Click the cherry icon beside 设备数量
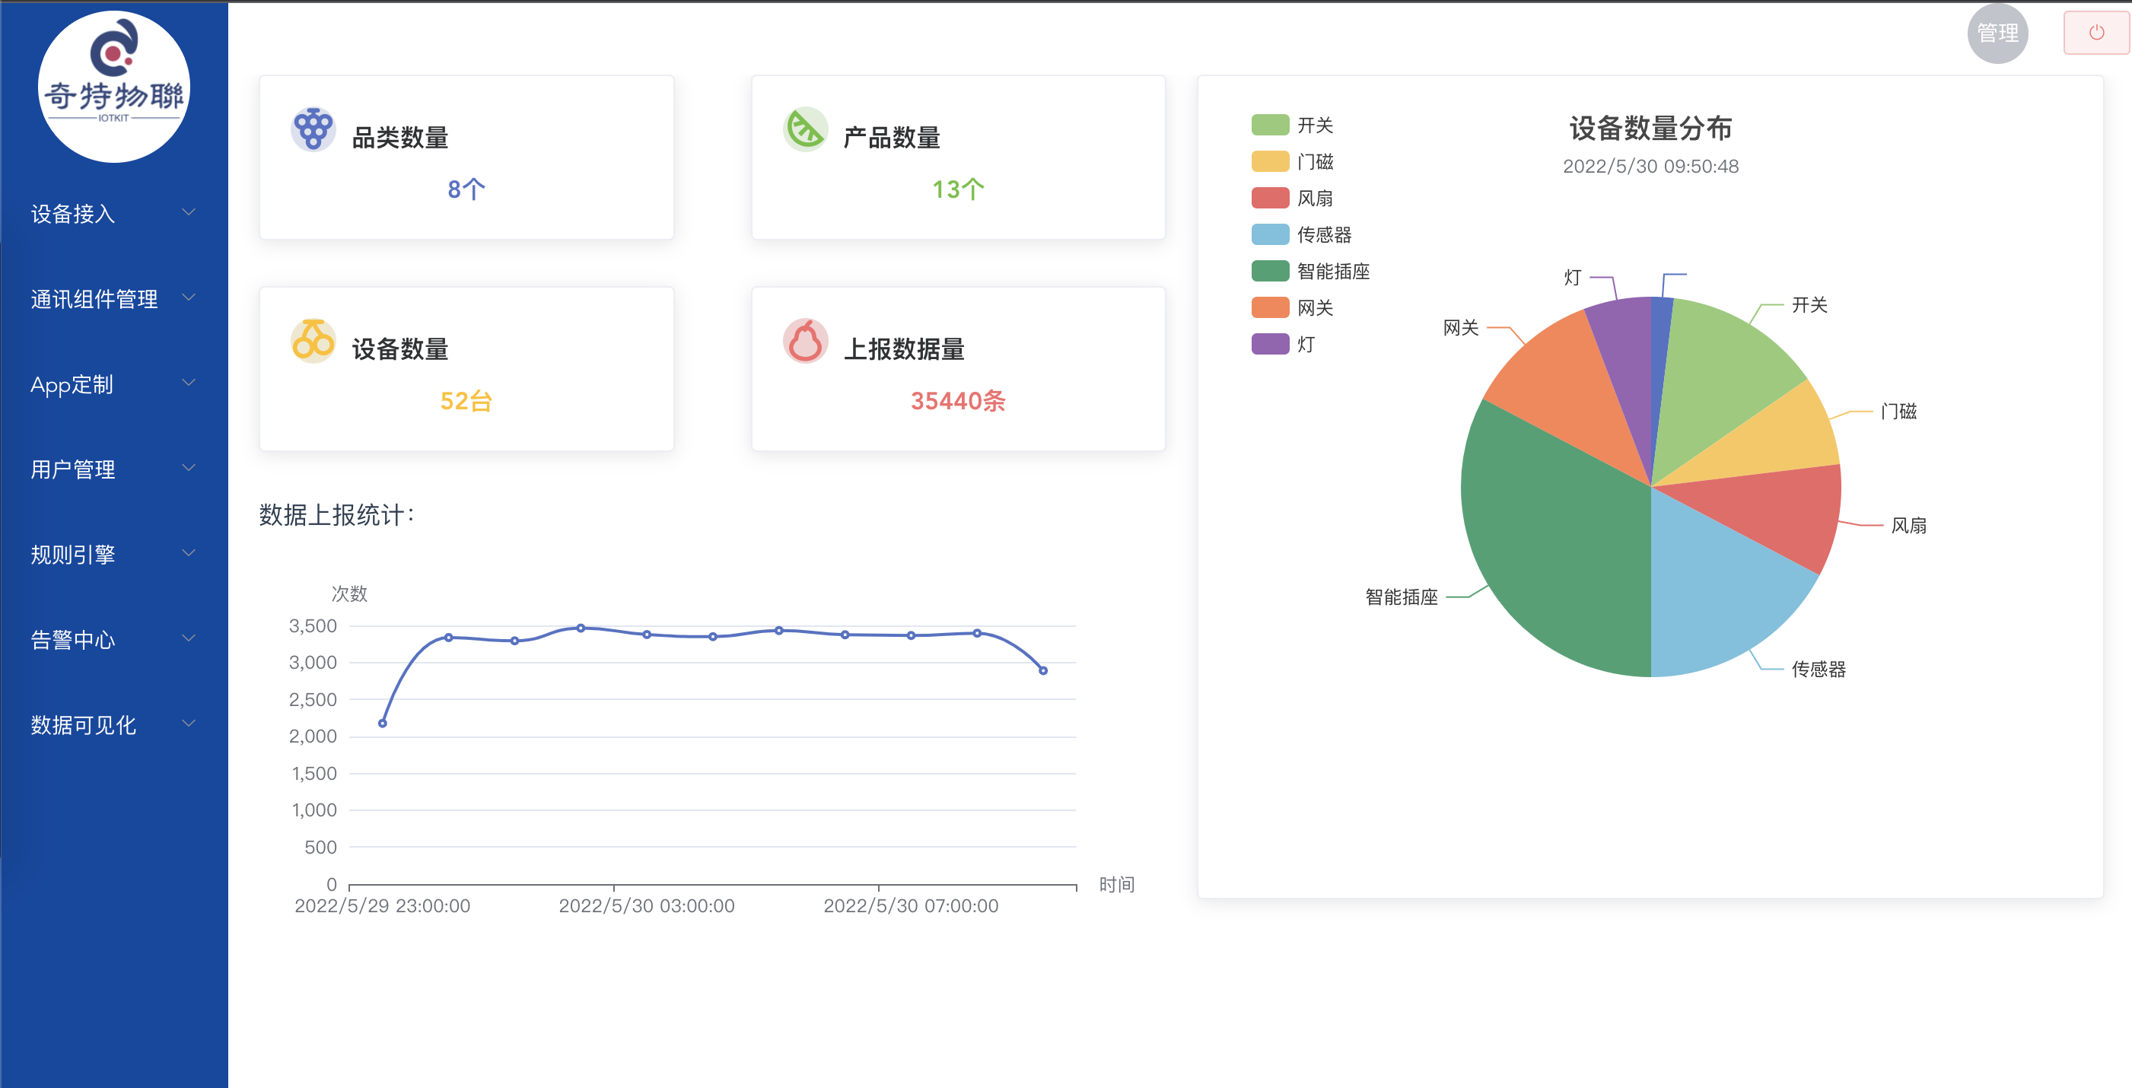The height and width of the screenshot is (1088, 2132). point(313,341)
